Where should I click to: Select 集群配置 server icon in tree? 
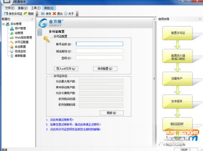click(x=12, y=56)
